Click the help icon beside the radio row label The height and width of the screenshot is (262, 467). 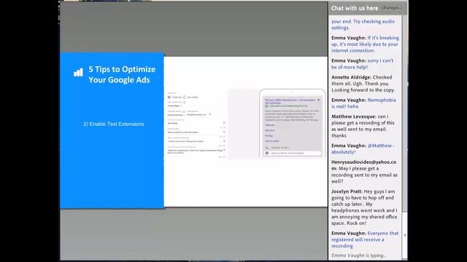point(185,102)
